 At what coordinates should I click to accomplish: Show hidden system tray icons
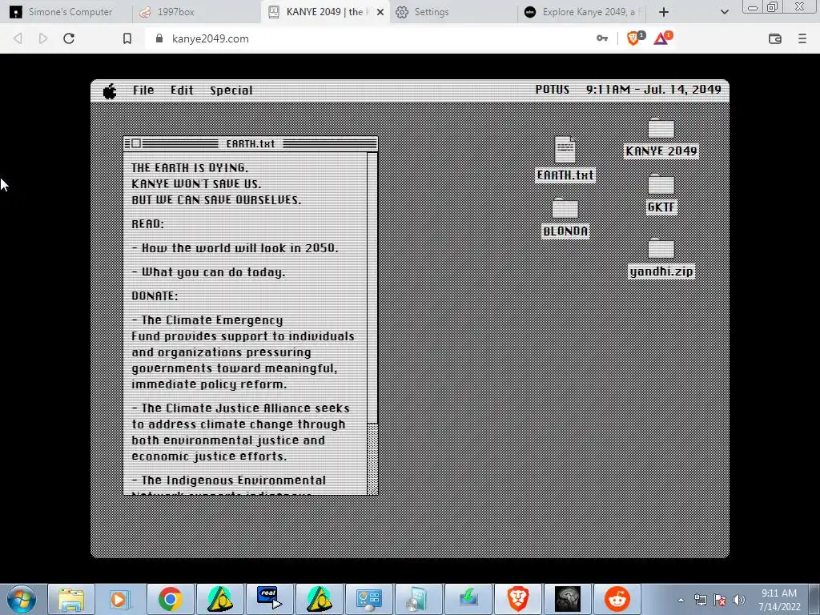681,601
